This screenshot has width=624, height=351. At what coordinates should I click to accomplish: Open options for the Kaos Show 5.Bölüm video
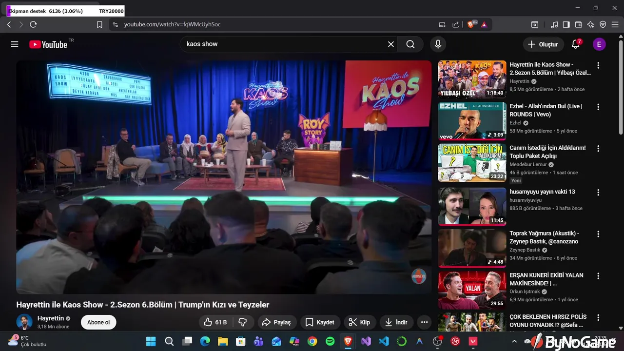tap(598, 65)
